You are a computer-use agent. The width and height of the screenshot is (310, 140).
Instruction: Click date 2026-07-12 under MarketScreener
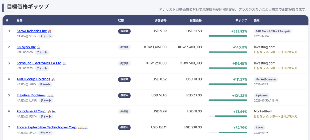coord(261,84)
